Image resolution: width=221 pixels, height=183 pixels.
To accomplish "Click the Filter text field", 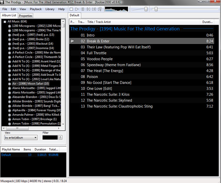I will tap(50, 138).
